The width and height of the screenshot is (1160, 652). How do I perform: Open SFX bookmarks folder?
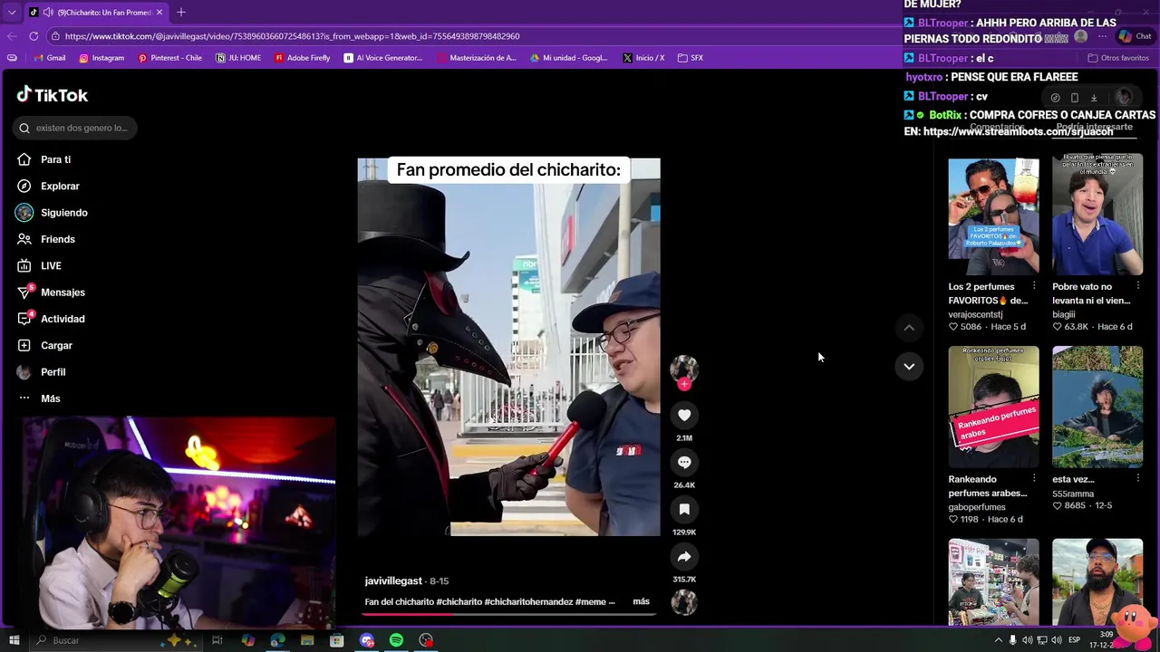pos(691,58)
